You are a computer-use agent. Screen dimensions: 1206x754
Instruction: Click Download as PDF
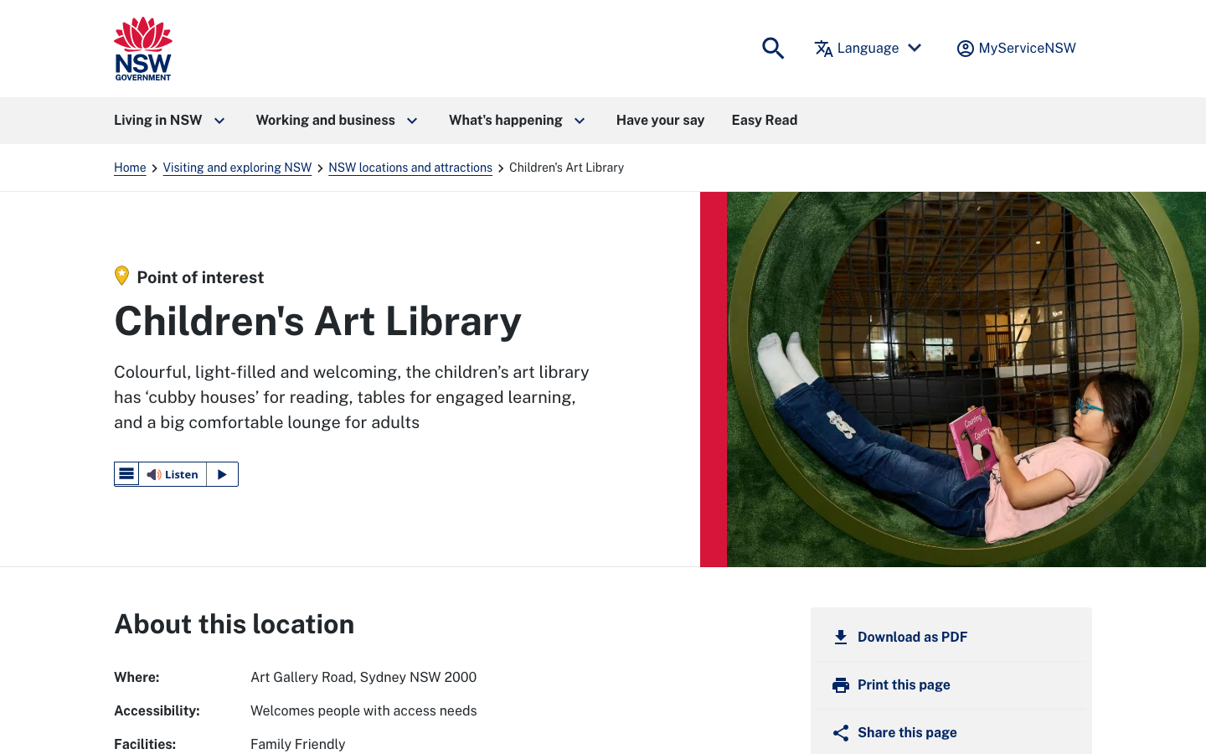coord(912,638)
